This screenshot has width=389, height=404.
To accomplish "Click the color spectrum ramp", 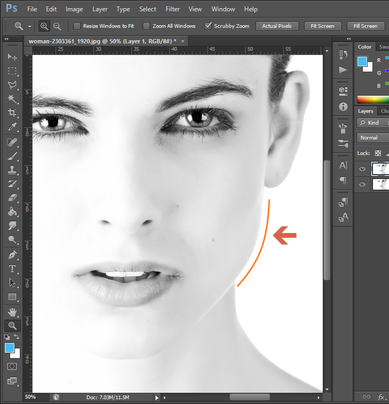I will click(373, 99).
